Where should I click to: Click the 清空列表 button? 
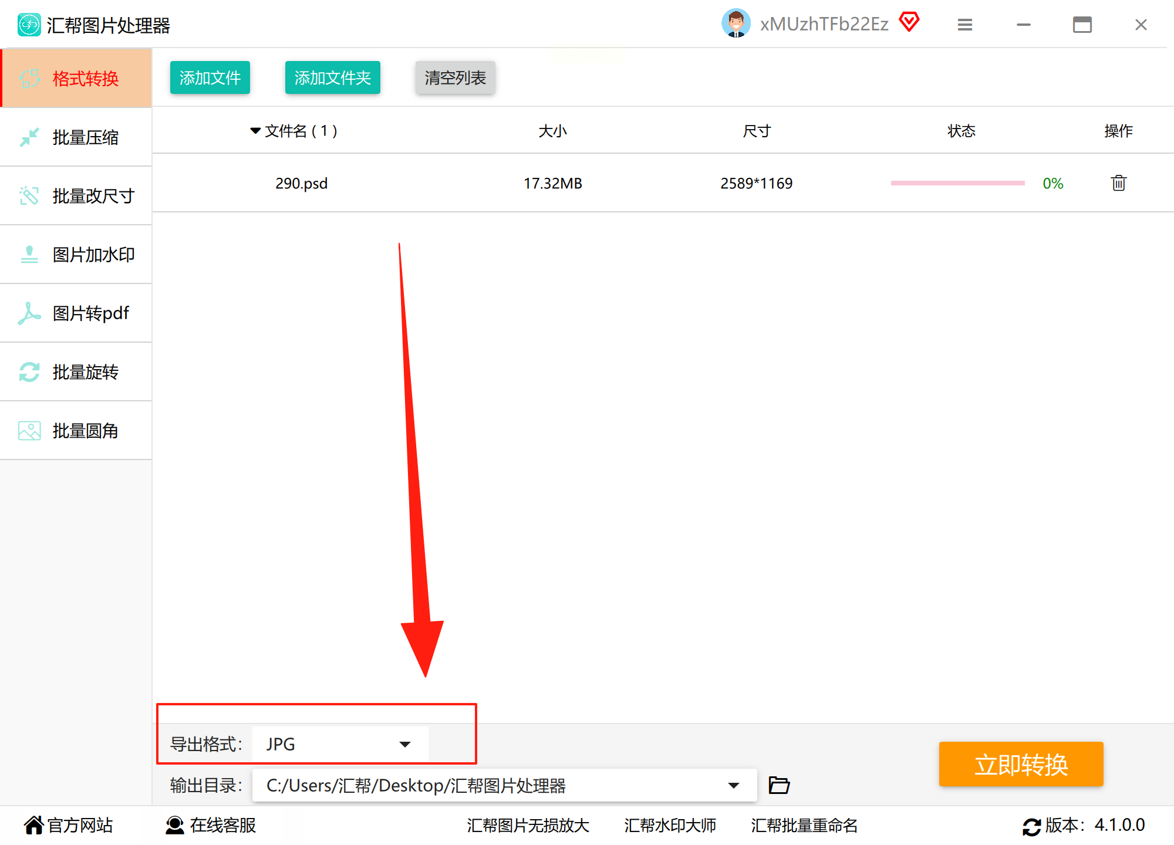455,77
